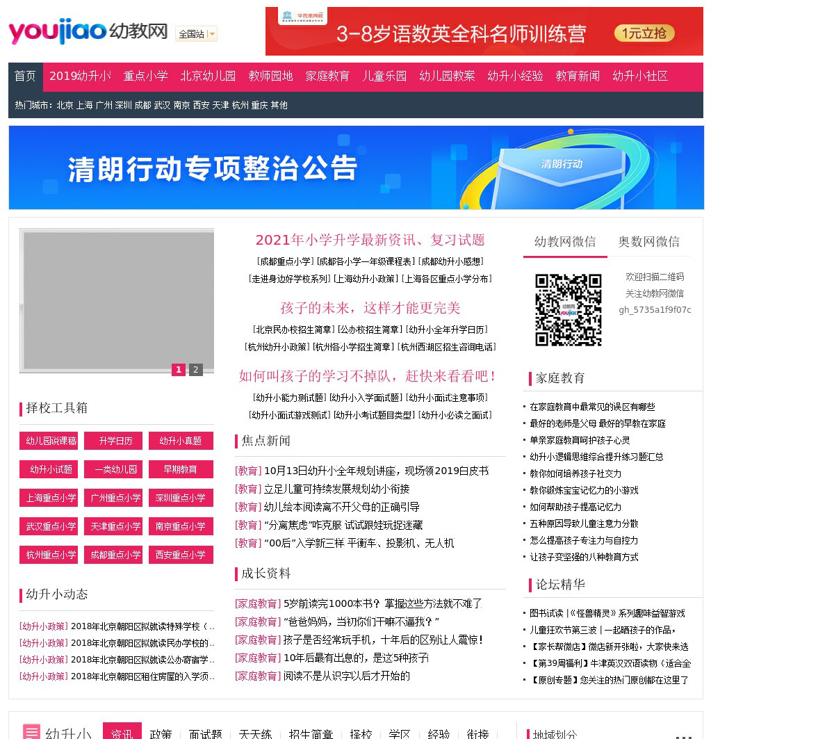This screenshot has width=834, height=739.
Task: Choose 上海 in the hot cities list
Action: 84,105
